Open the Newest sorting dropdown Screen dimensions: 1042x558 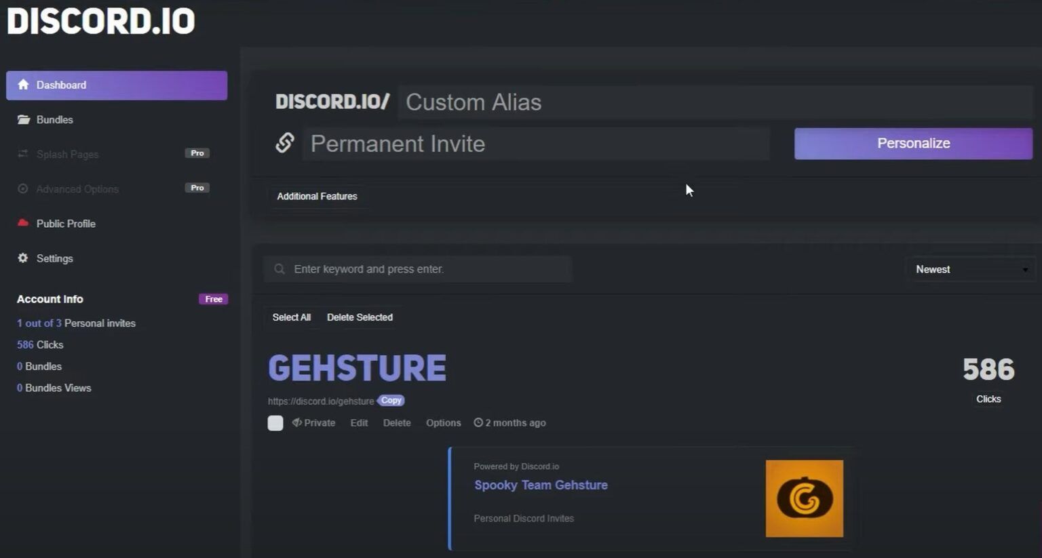pos(970,269)
